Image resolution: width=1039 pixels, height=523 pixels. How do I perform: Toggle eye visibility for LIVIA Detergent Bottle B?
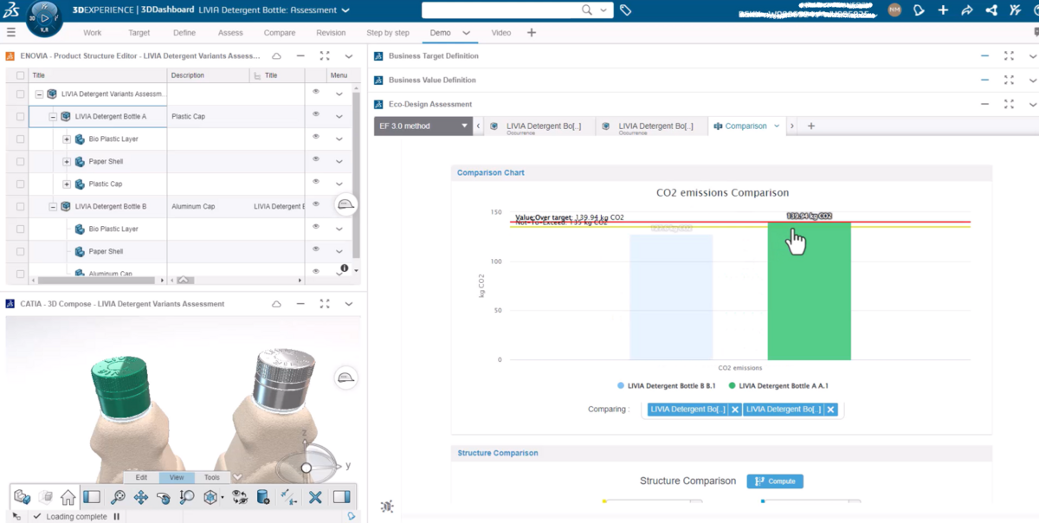pos(316,205)
